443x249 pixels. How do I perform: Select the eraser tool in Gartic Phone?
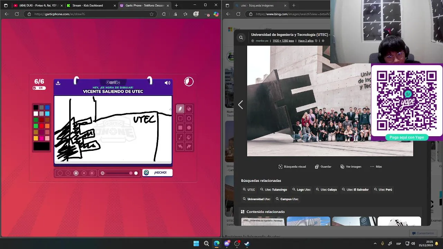(x=189, y=109)
